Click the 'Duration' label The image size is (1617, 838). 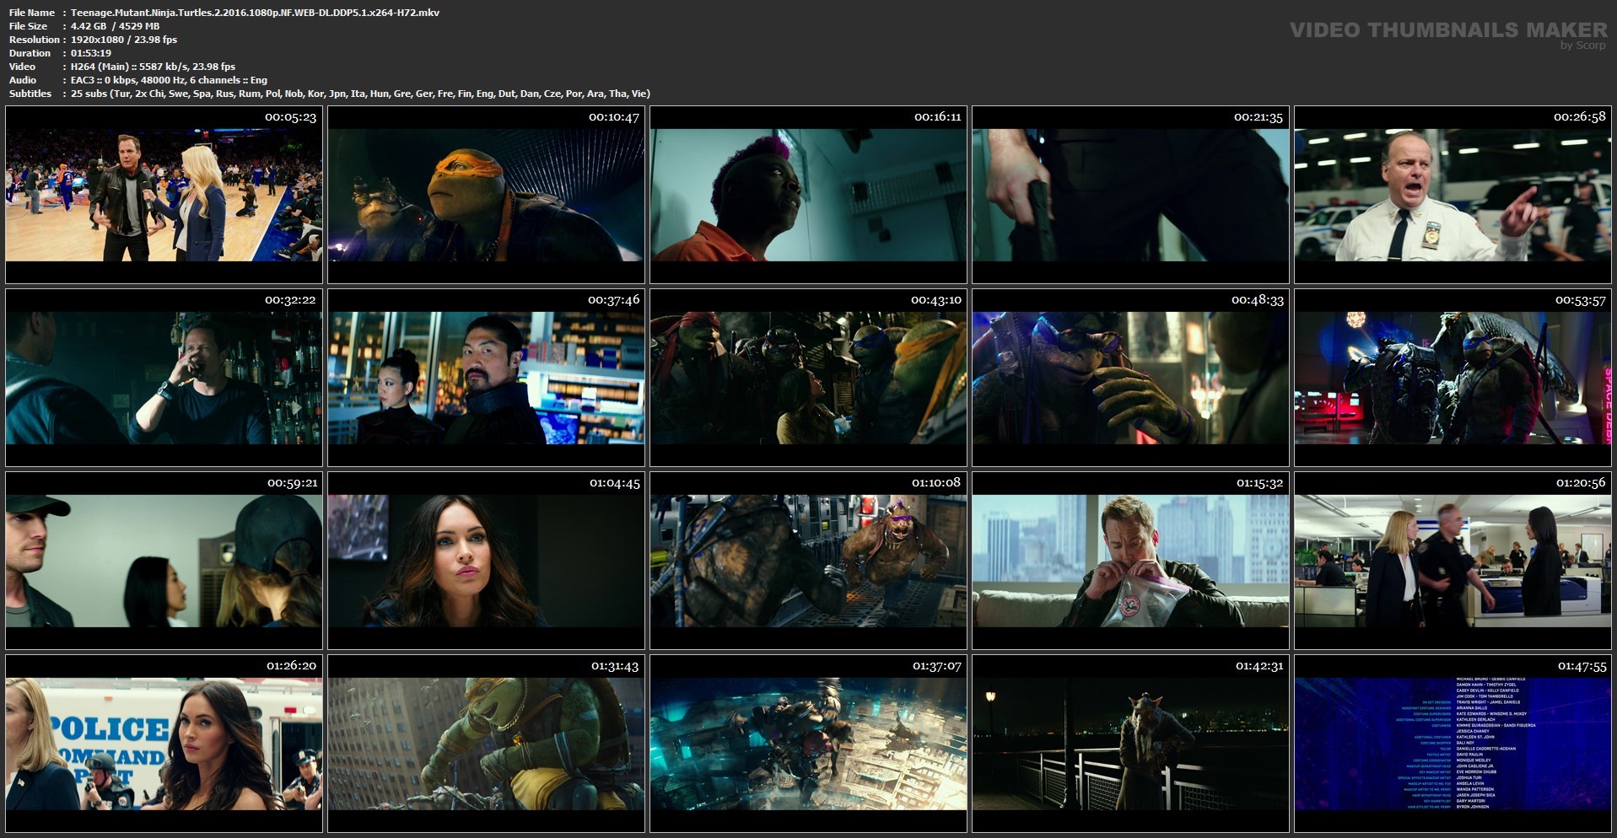click(x=30, y=53)
